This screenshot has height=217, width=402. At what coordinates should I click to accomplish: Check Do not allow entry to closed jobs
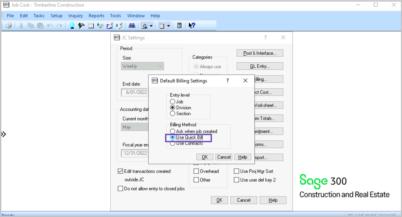pos(120,189)
